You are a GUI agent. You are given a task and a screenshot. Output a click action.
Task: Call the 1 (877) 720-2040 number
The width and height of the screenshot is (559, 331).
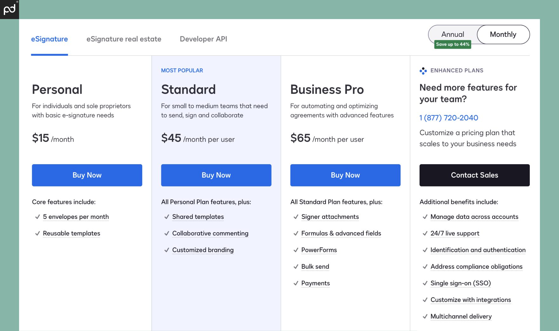click(449, 118)
